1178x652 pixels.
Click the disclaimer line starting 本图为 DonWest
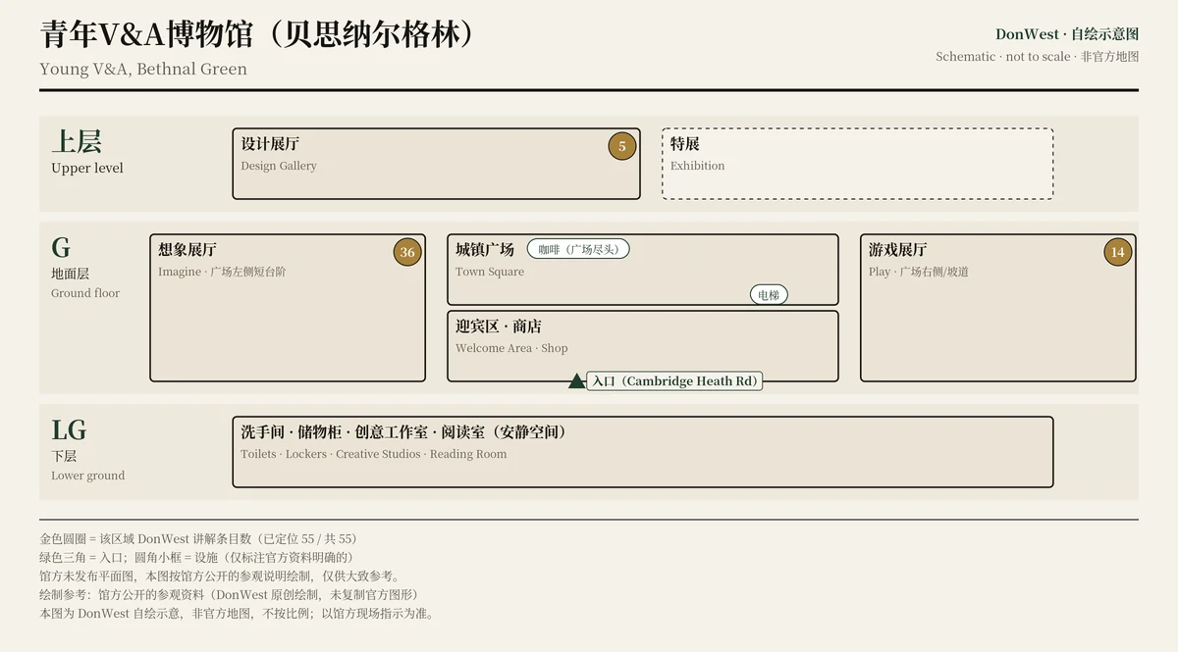coord(237,614)
